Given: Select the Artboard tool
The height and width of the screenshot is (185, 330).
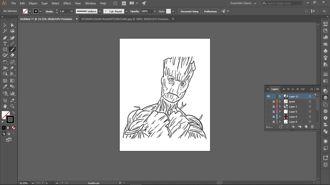Looking at the screenshot, I should pyautogui.click(x=5, y=101).
